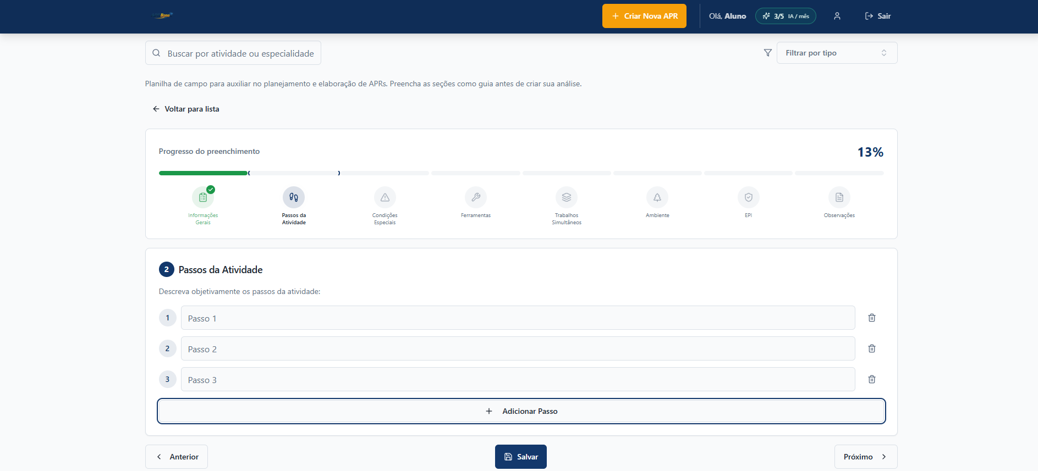The image size is (1038, 471).
Task: Click the logo in the top bar
Action: (163, 15)
